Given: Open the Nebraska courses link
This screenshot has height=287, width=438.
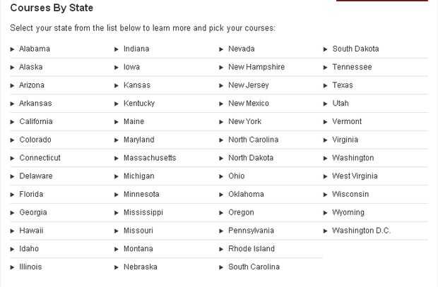Looking at the screenshot, I should (141, 267).
